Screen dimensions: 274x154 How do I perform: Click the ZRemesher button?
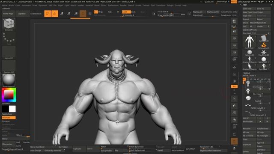9,144
